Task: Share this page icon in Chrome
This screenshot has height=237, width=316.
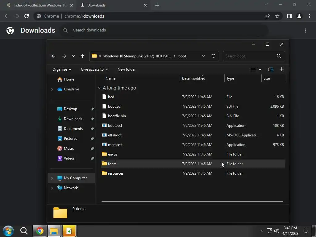Action: (x=267, y=16)
